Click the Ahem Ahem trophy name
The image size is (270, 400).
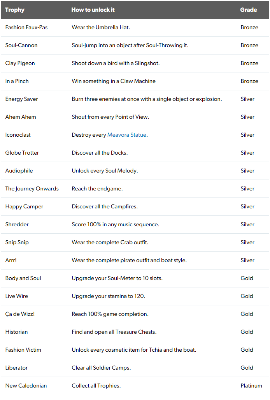pyautogui.click(x=21, y=117)
